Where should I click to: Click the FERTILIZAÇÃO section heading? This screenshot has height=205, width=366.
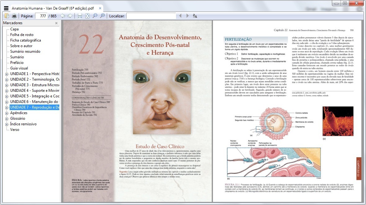point(238,39)
